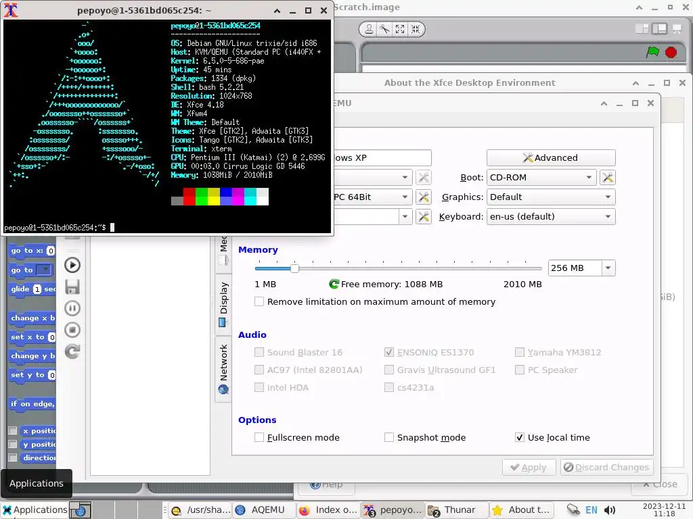The height and width of the screenshot is (519, 693).
Task: Toggle the Sound Blaster 16 checkbox
Action: click(259, 352)
